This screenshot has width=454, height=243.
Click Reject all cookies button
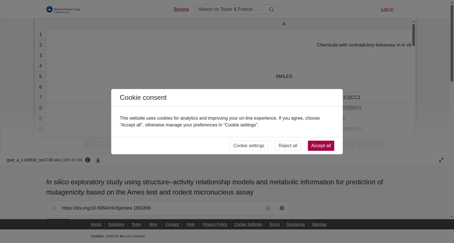coord(288,146)
